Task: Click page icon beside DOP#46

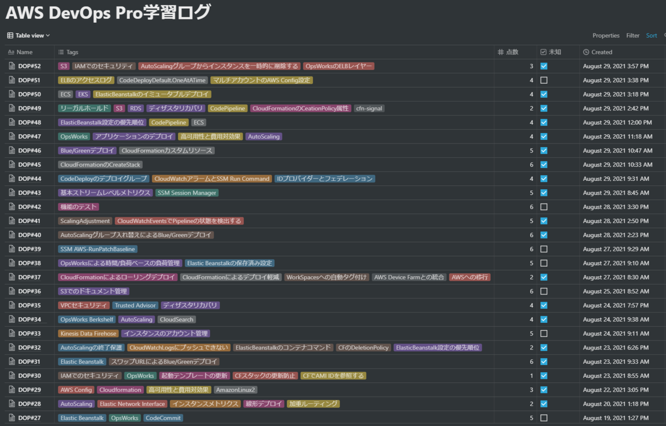Action: click(12, 151)
